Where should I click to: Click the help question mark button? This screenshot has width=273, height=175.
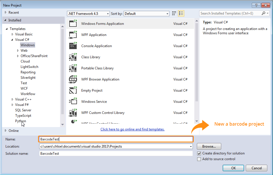(256, 5)
